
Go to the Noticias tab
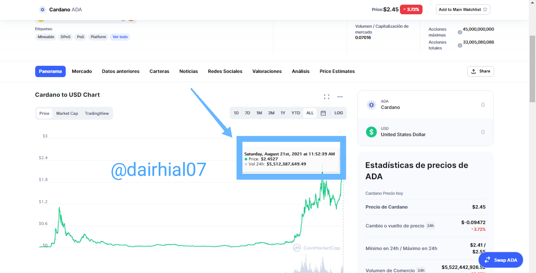coord(188,71)
